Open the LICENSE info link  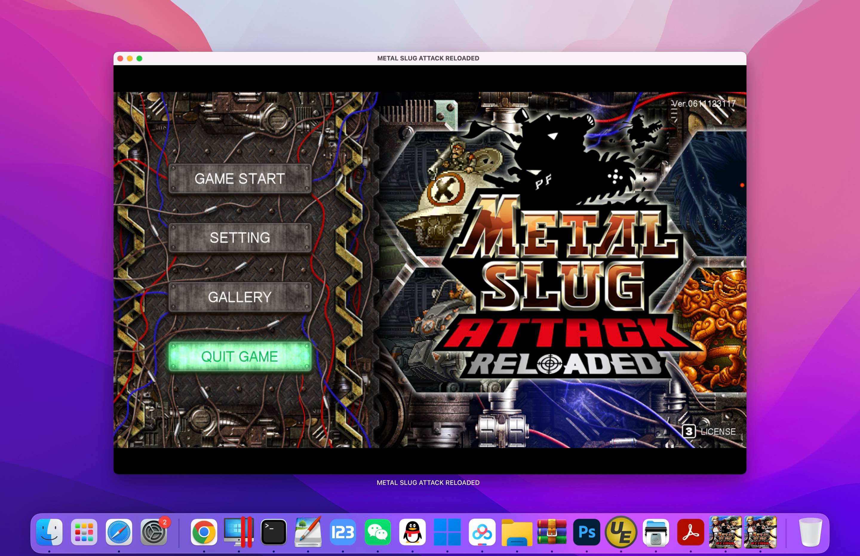[718, 431]
